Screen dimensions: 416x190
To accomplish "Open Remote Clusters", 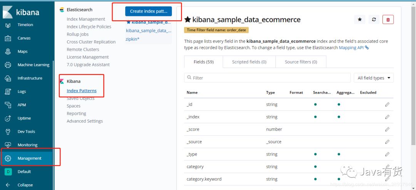I will click(83, 50).
